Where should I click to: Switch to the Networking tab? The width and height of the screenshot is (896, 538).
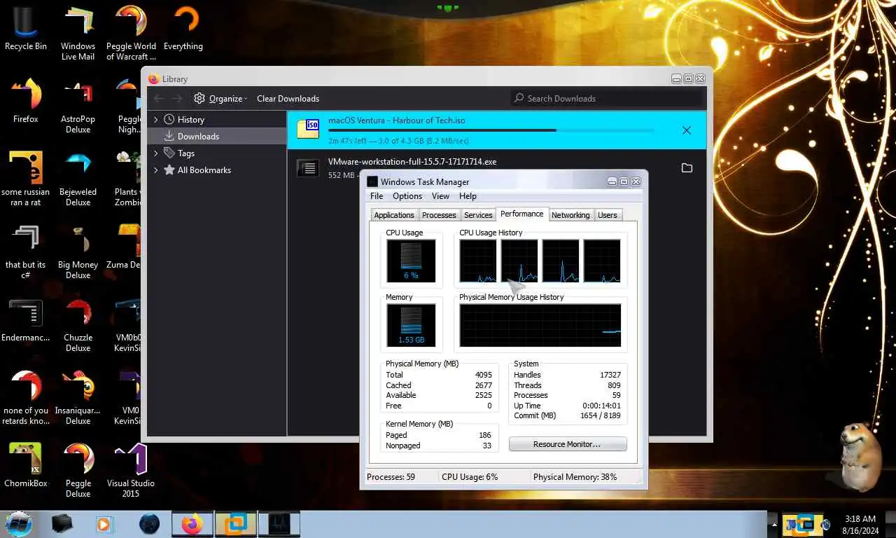click(x=570, y=215)
